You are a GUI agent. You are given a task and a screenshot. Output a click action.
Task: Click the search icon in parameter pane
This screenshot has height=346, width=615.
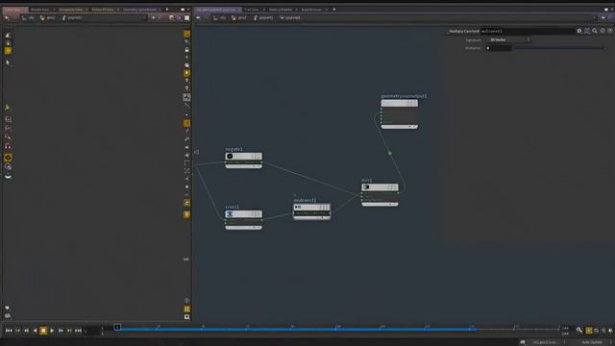tap(595, 31)
